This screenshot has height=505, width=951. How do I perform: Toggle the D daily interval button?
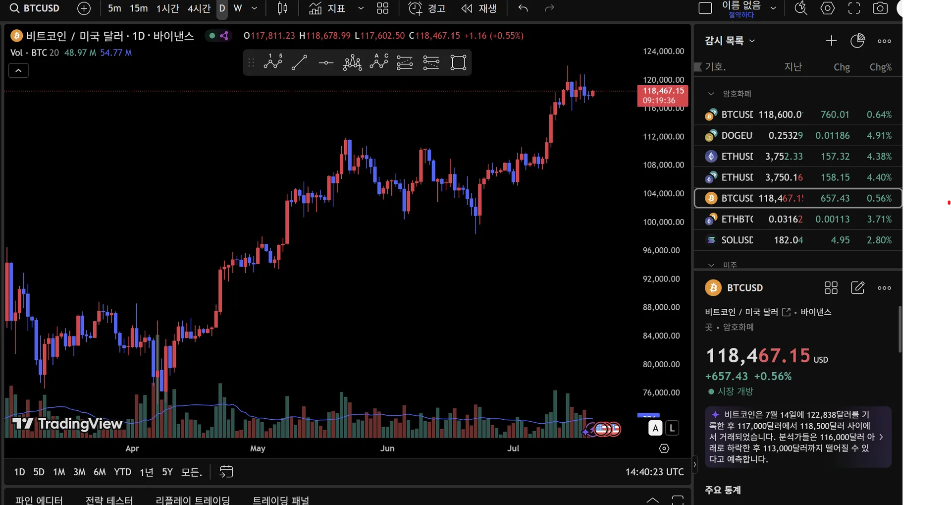[x=222, y=8]
